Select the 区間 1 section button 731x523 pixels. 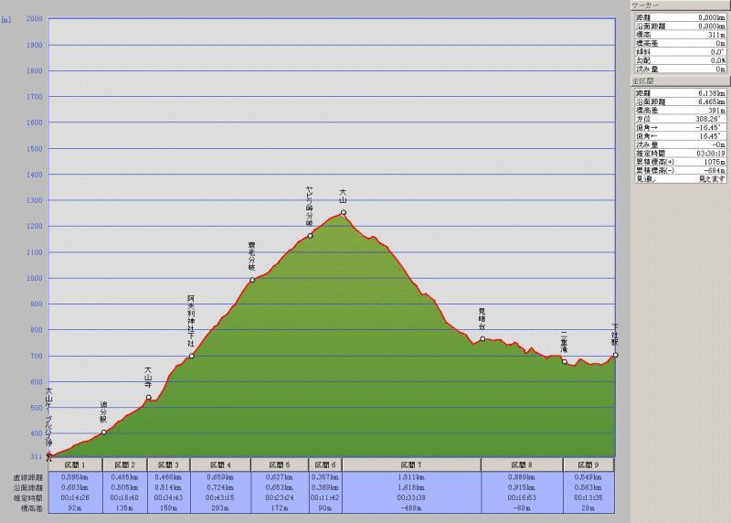tap(75, 464)
